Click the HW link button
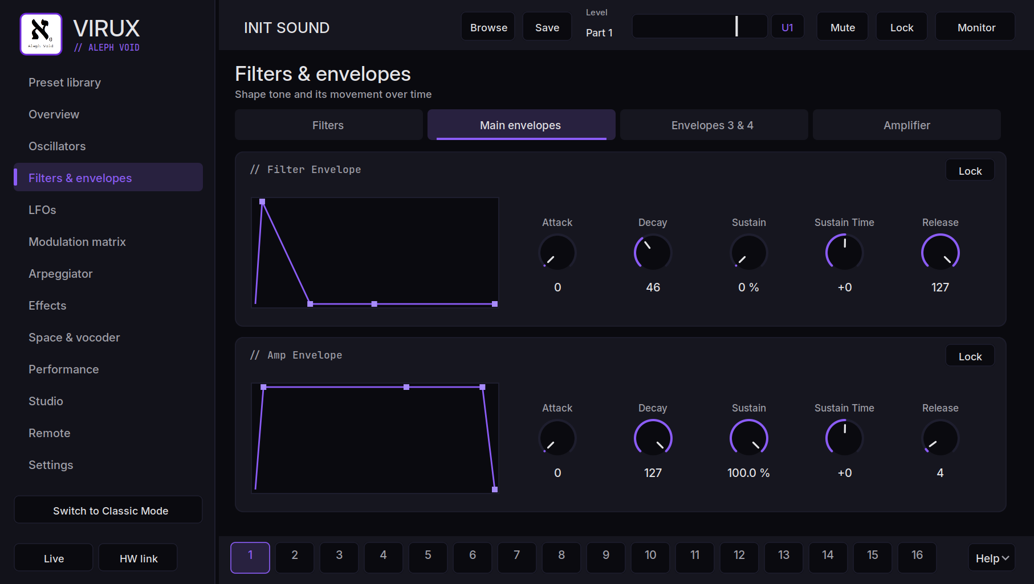The image size is (1034, 584). [138, 558]
